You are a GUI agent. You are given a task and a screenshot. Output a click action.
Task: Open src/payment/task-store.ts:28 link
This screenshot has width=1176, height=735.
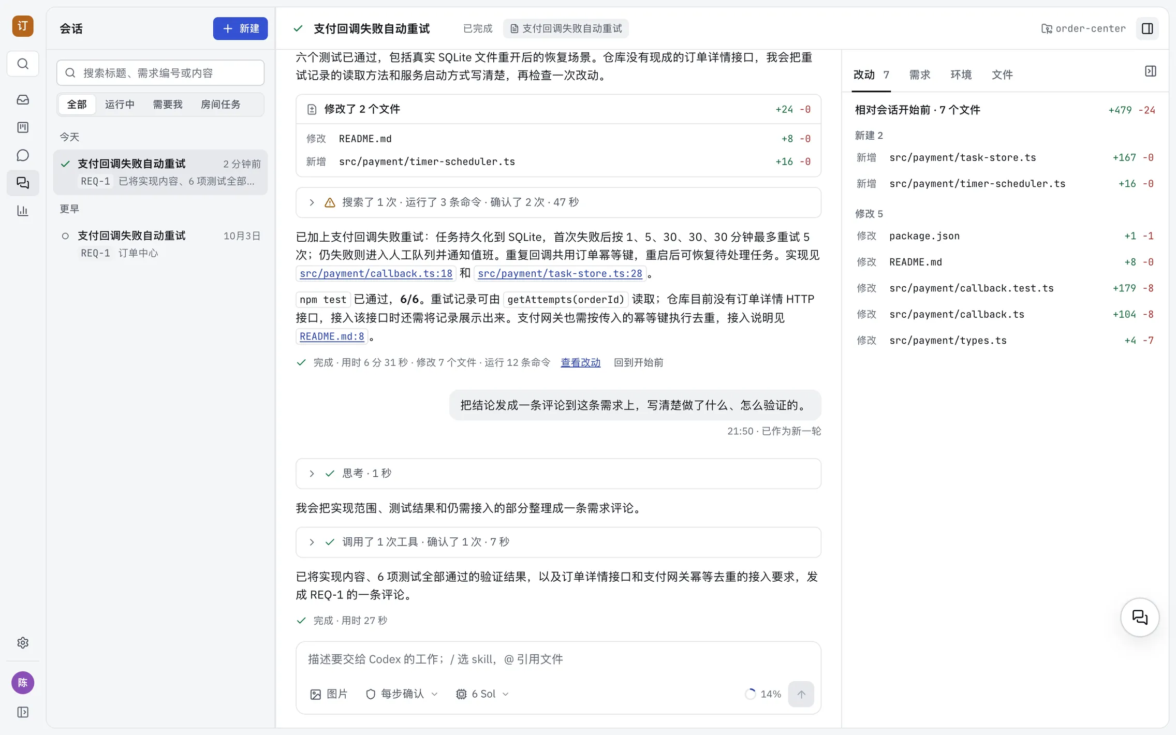(x=560, y=273)
